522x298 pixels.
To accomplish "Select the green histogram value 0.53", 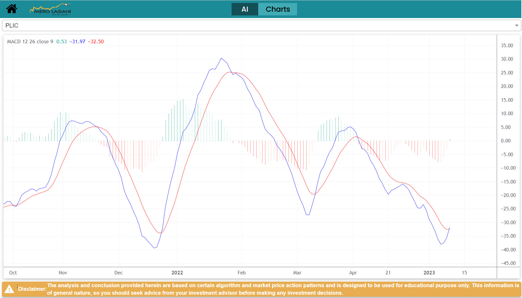I will (61, 42).
